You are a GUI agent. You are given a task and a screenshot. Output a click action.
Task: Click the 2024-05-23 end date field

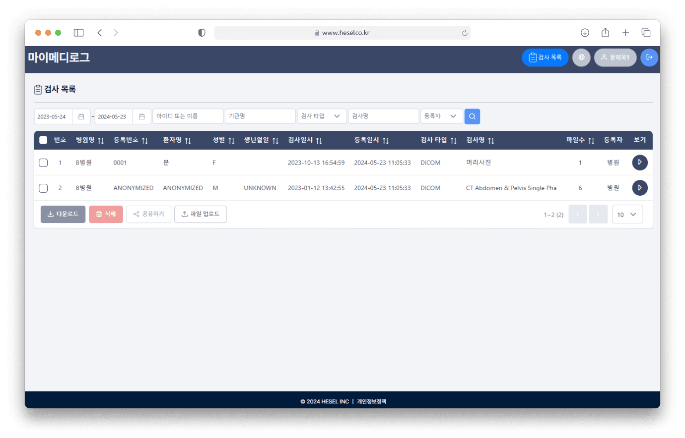[x=114, y=116]
